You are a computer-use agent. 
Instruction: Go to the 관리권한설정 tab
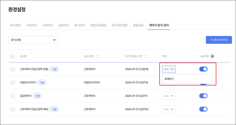point(120,25)
